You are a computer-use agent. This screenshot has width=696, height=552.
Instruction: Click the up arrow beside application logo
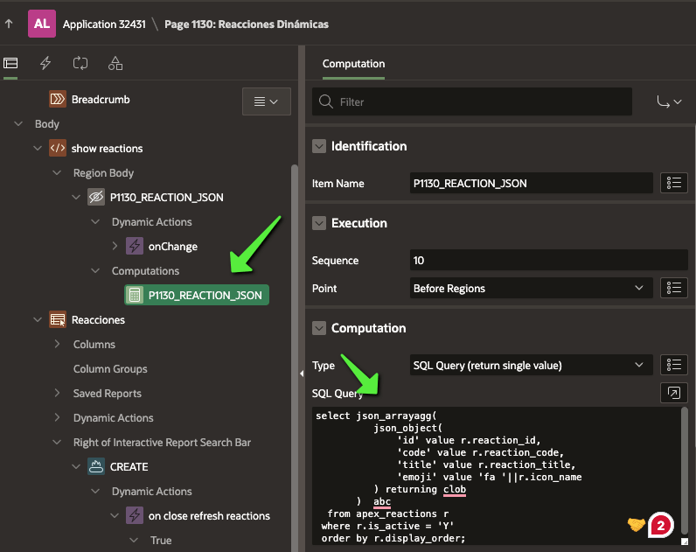[x=9, y=24]
